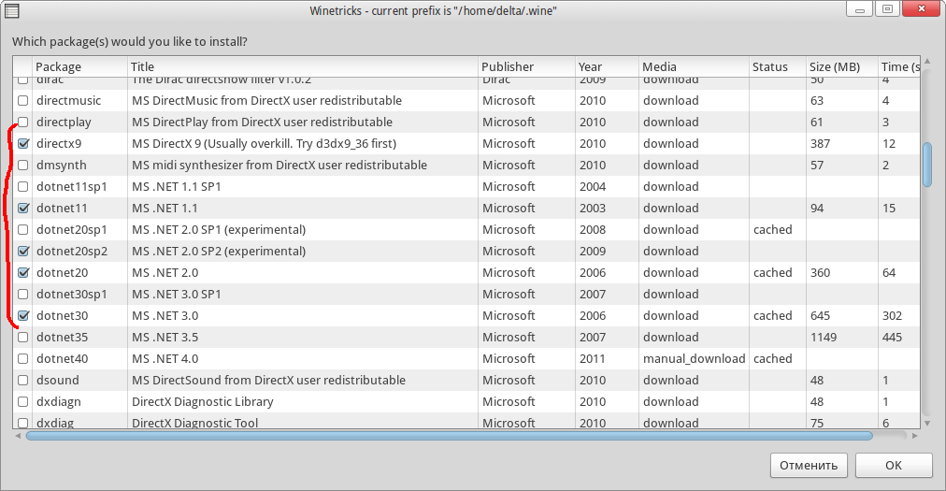Image resolution: width=946 pixels, height=491 pixels.
Task: Maximize the Winetricks window
Action: click(887, 9)
